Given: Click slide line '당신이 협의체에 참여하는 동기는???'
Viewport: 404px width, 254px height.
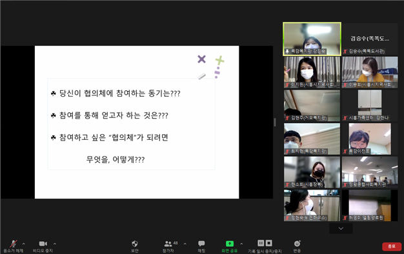Looking at the screenshot, I should tap(120, 93).
